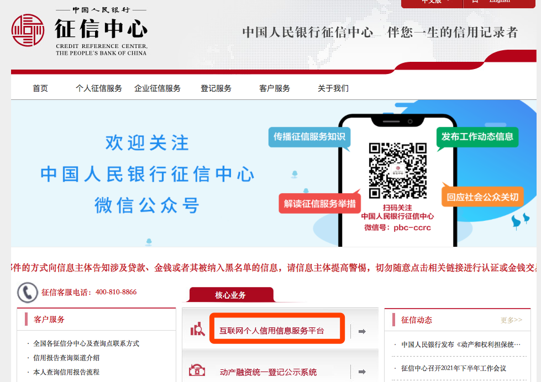Image resolution: width=541 pixels, height=382 pixels.
Task: Open news item 中国人民银行发布《动产和权利担保统…
Action: tap(461, 344)
